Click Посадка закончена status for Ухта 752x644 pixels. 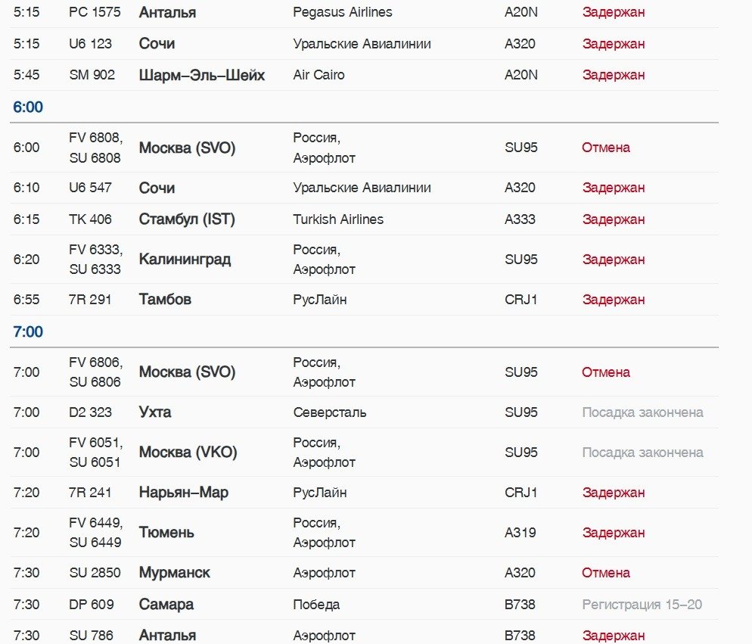point(642,412)
